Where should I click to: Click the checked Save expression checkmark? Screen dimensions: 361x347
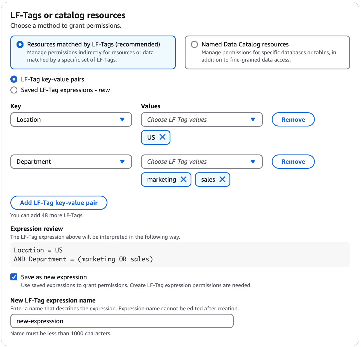click(14, 277)
